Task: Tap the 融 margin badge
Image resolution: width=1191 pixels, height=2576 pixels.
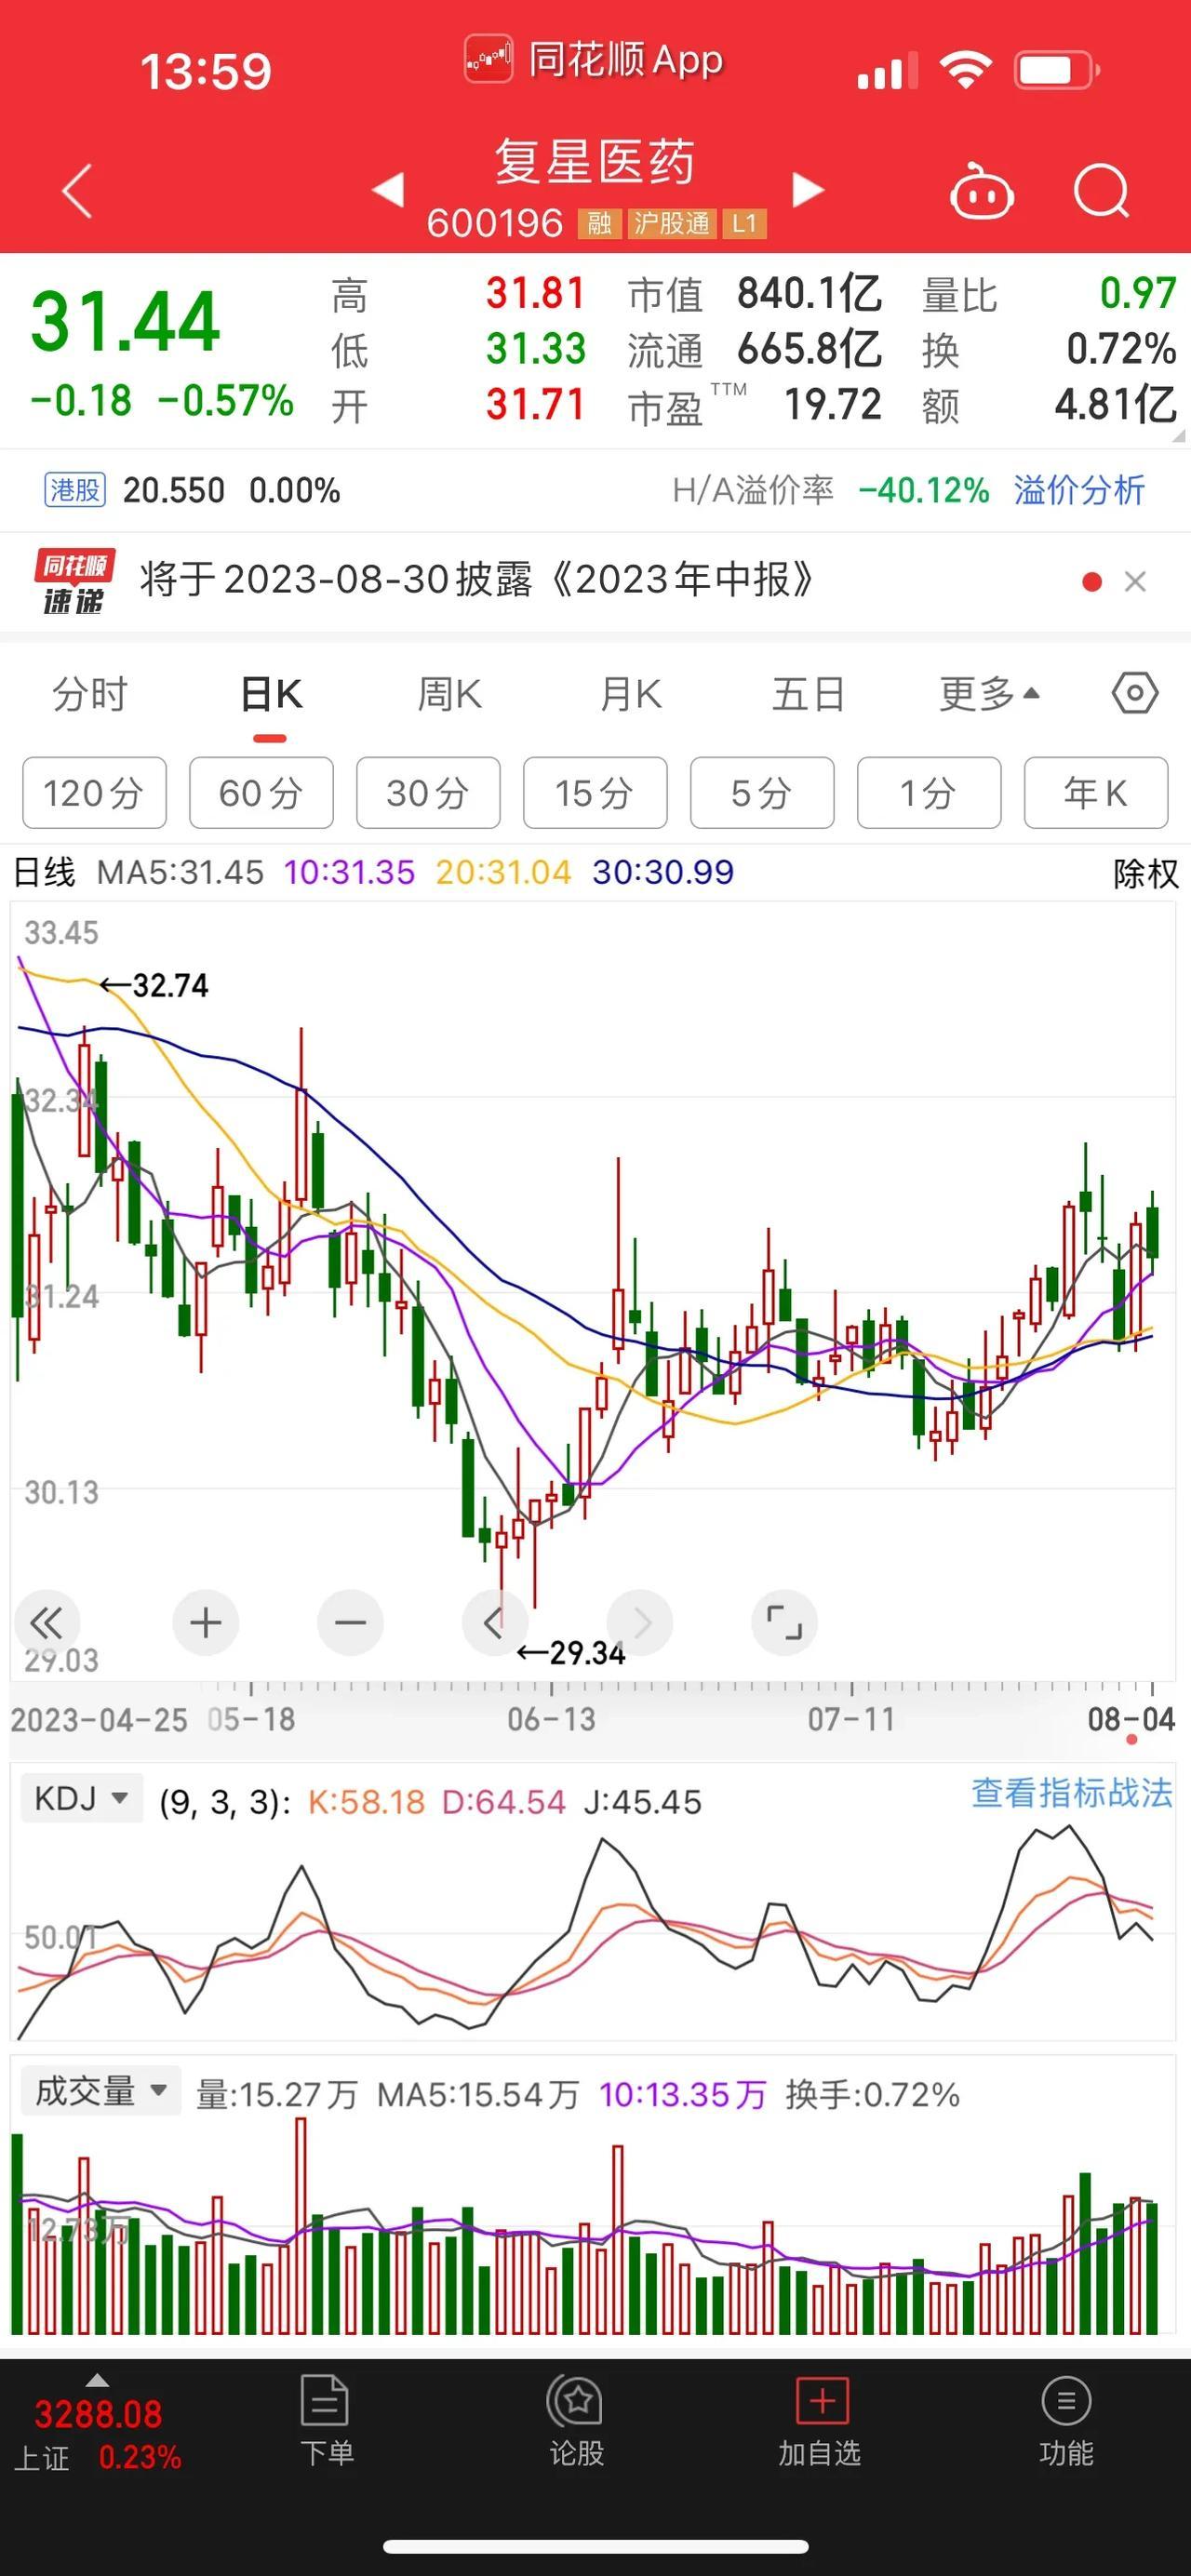Action: click(599, 224)
